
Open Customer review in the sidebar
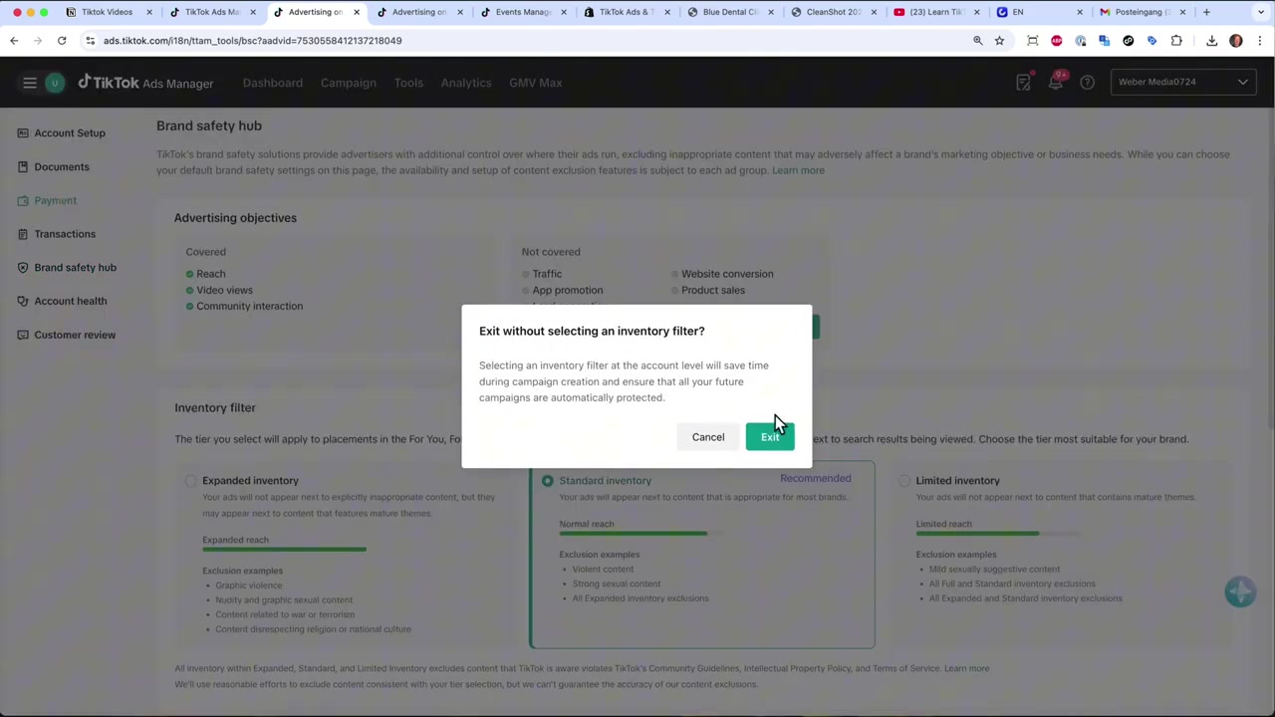click(75, 335)
